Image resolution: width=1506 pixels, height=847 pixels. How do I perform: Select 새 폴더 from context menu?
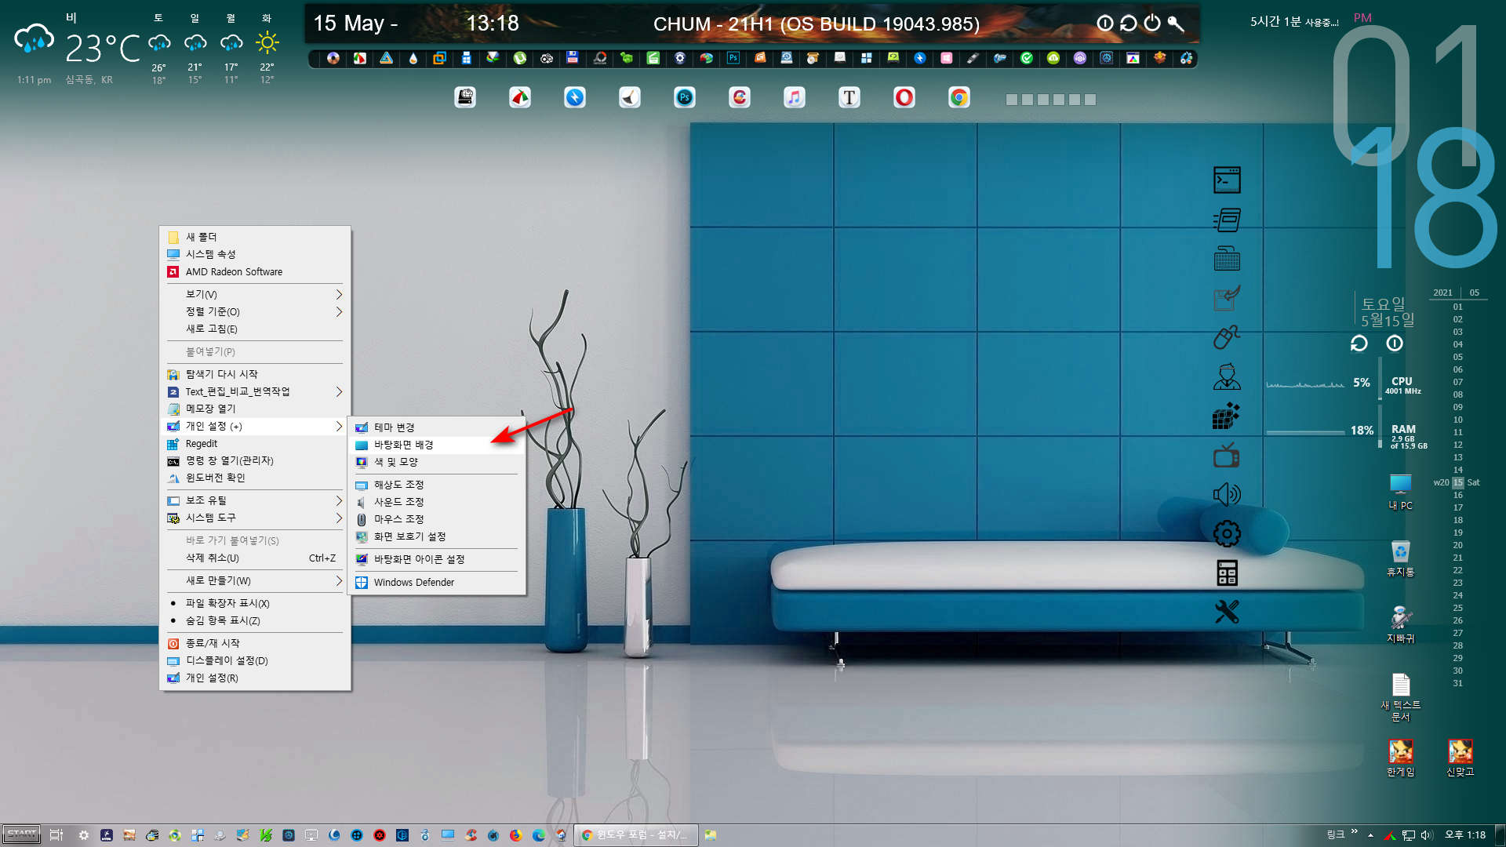pyautogui.click(x=255, y=237)
